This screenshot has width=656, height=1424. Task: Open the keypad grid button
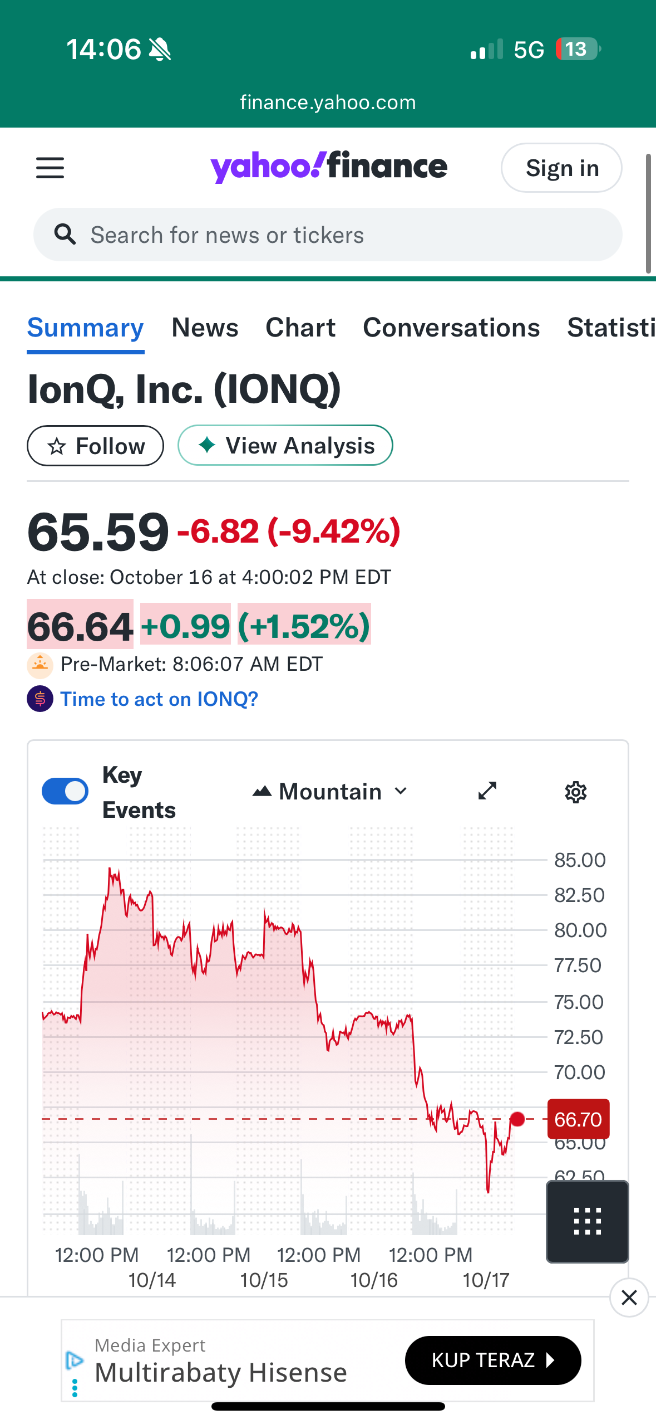point(587,1221)
